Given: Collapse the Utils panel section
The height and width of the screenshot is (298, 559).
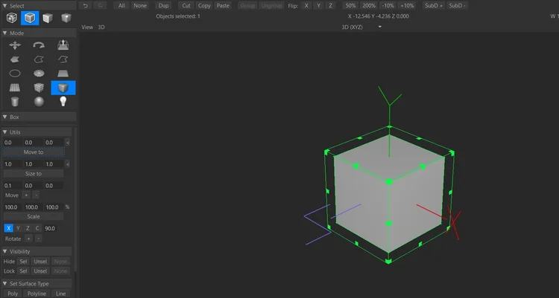Looking at the screenshot, I should pos(5,132).
